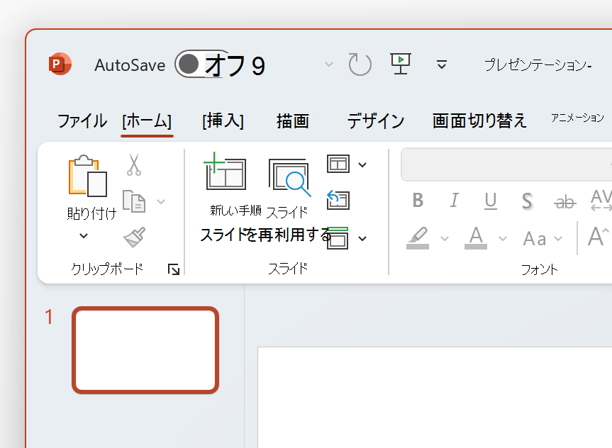Open the クリップボード dialog launcher
This screenshot has width=612, height=448.
tap(174, 269)
